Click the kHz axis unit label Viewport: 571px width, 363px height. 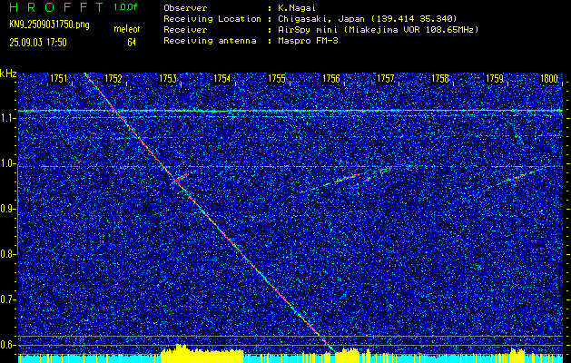[8, 74]
